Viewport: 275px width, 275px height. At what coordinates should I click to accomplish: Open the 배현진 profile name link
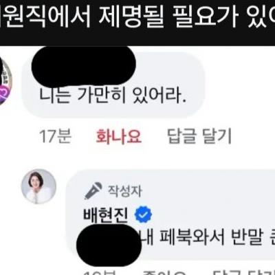click(105, 215)
